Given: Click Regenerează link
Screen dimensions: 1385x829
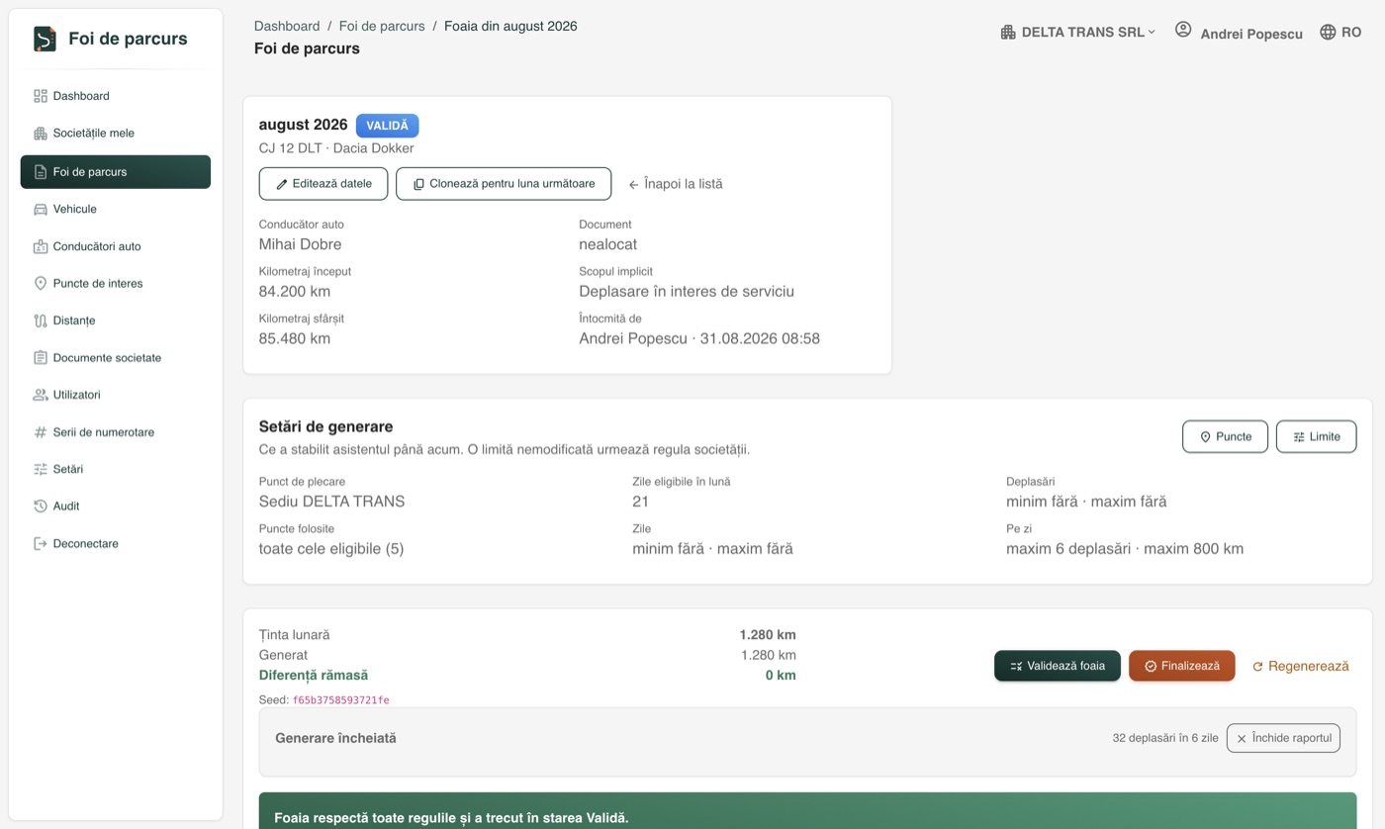Looking at the screenshot, I should (1300, 666).
